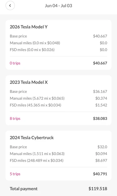The height and width of the screenshot is (196, 117).
Task: Select the 2024 Tesla Cybertruck heading
Action: (32, 137)
